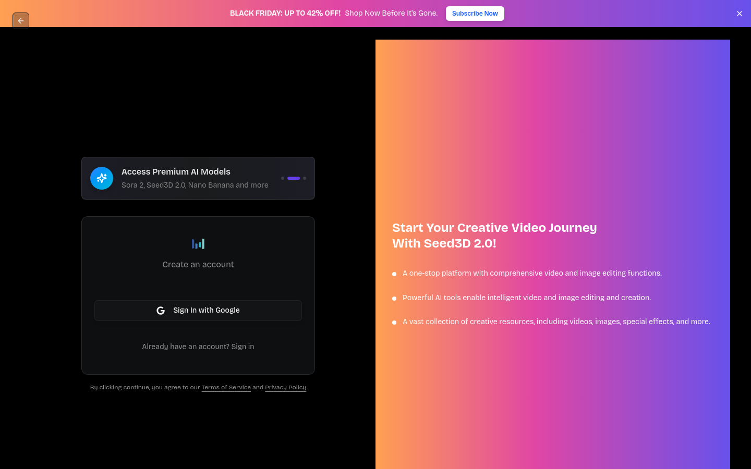
Task: Click the sparkle icon for Premium AI Models
Action: [x=102, y=178]
